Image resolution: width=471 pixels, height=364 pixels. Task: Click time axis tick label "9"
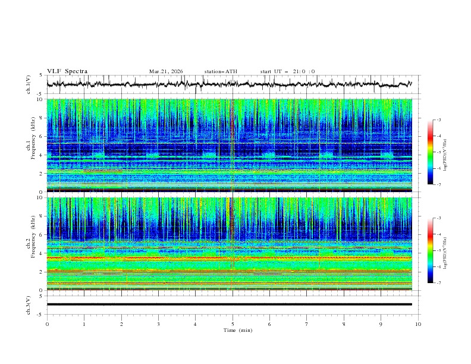(381, 324)
